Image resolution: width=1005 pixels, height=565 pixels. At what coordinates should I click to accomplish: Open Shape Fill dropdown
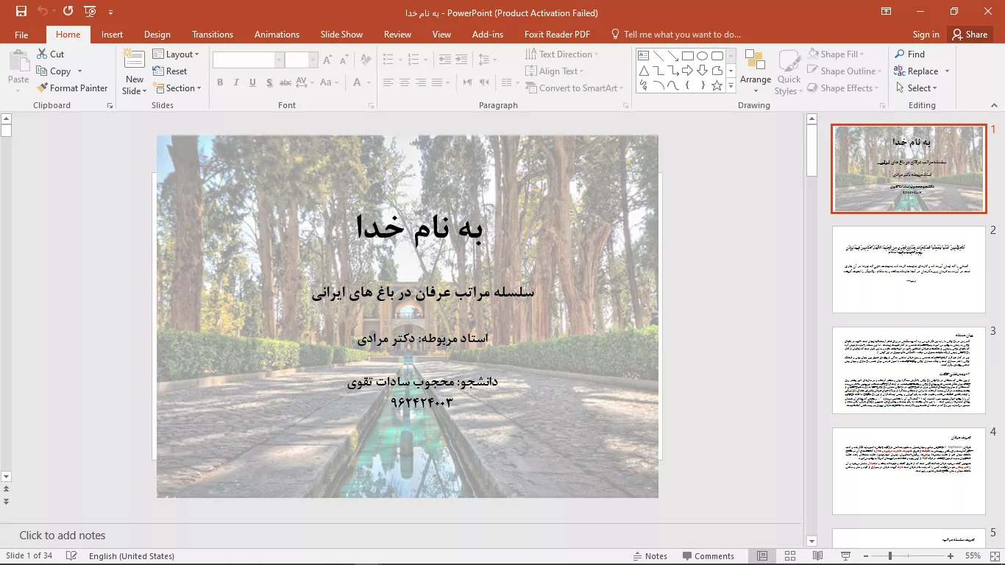836,54
